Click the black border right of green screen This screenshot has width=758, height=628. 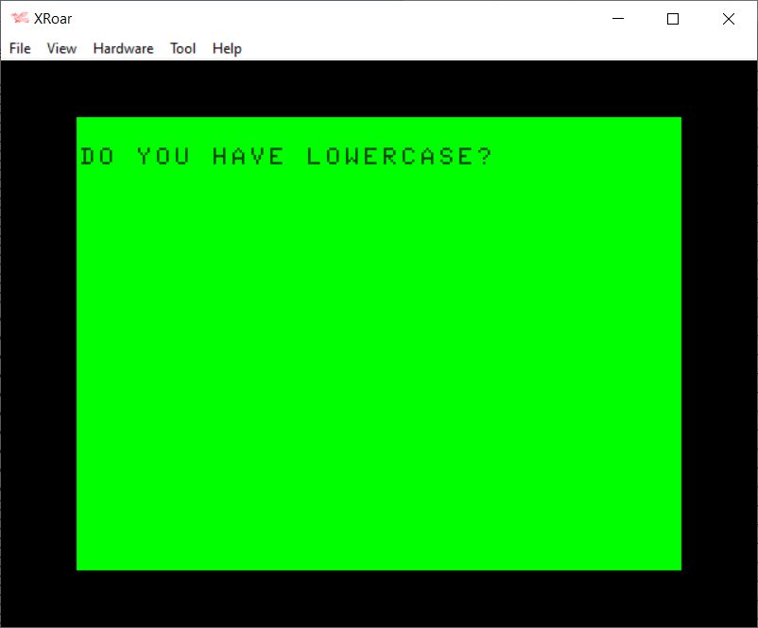pos(718,344)
